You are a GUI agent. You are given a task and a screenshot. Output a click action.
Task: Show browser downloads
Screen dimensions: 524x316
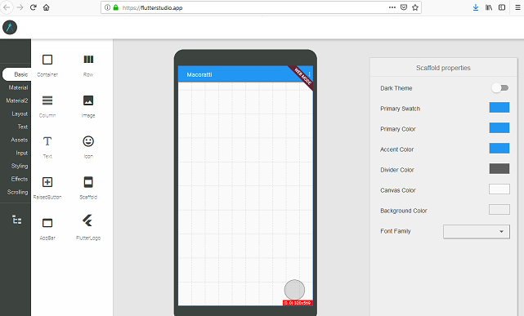476,7
